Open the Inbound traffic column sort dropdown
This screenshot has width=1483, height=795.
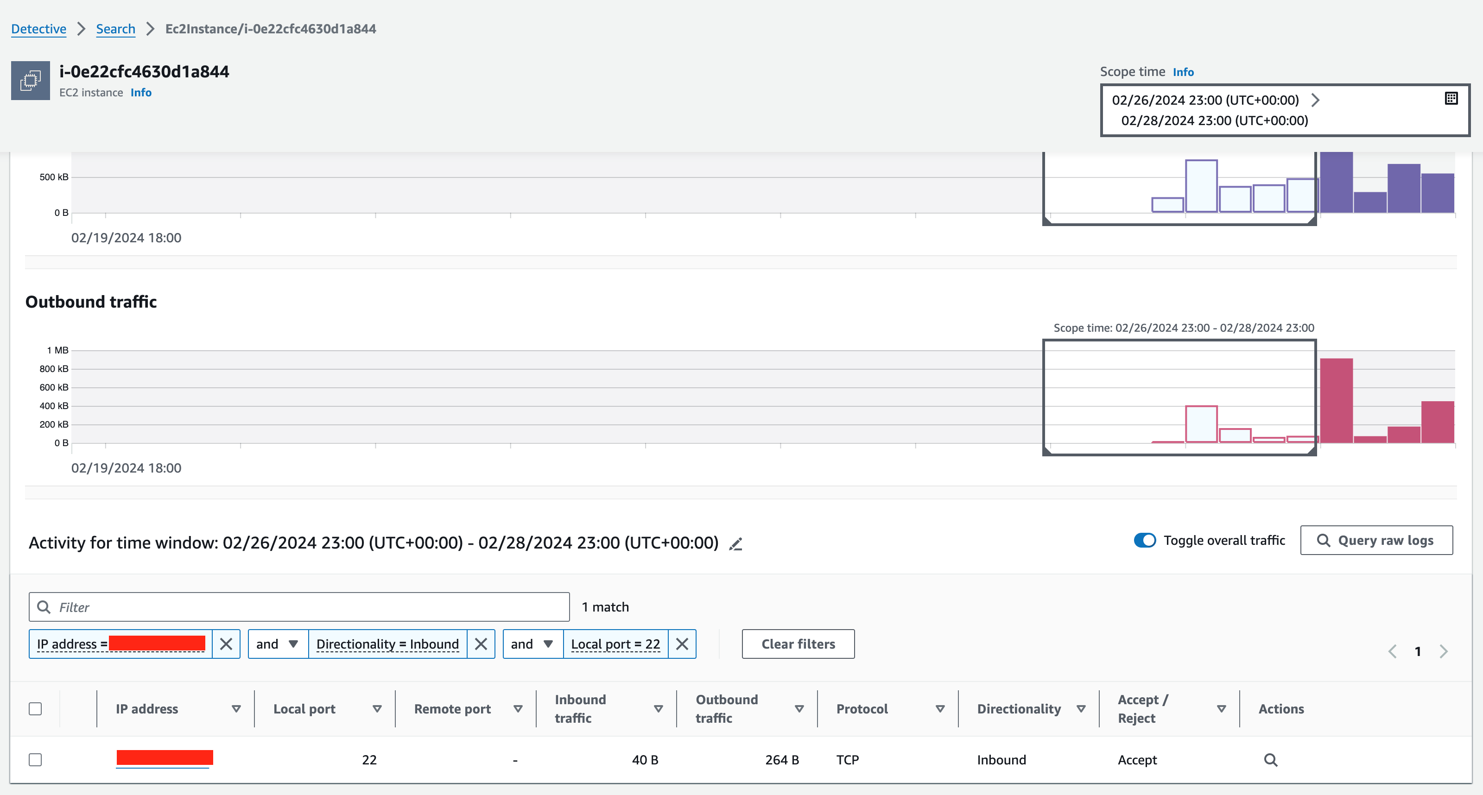click(658, 709)
